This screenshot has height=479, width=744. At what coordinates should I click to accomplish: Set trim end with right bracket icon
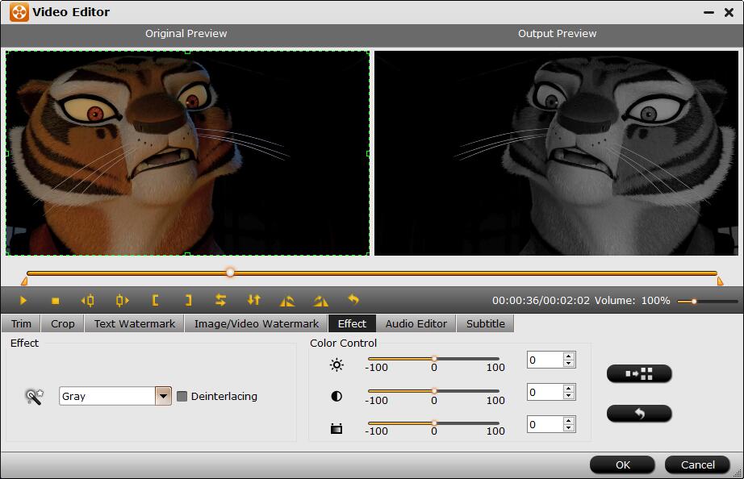pos(188,301)
